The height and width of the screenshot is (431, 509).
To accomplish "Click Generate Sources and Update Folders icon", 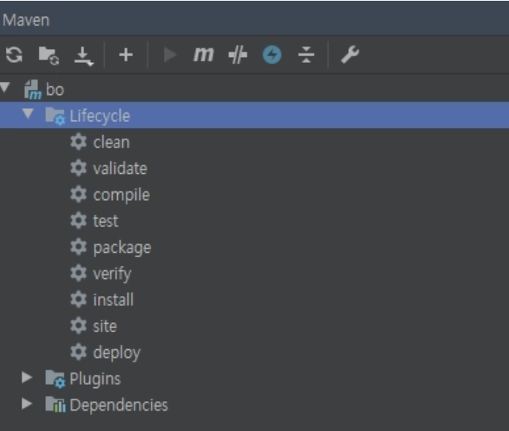I will tap(49, 55).
